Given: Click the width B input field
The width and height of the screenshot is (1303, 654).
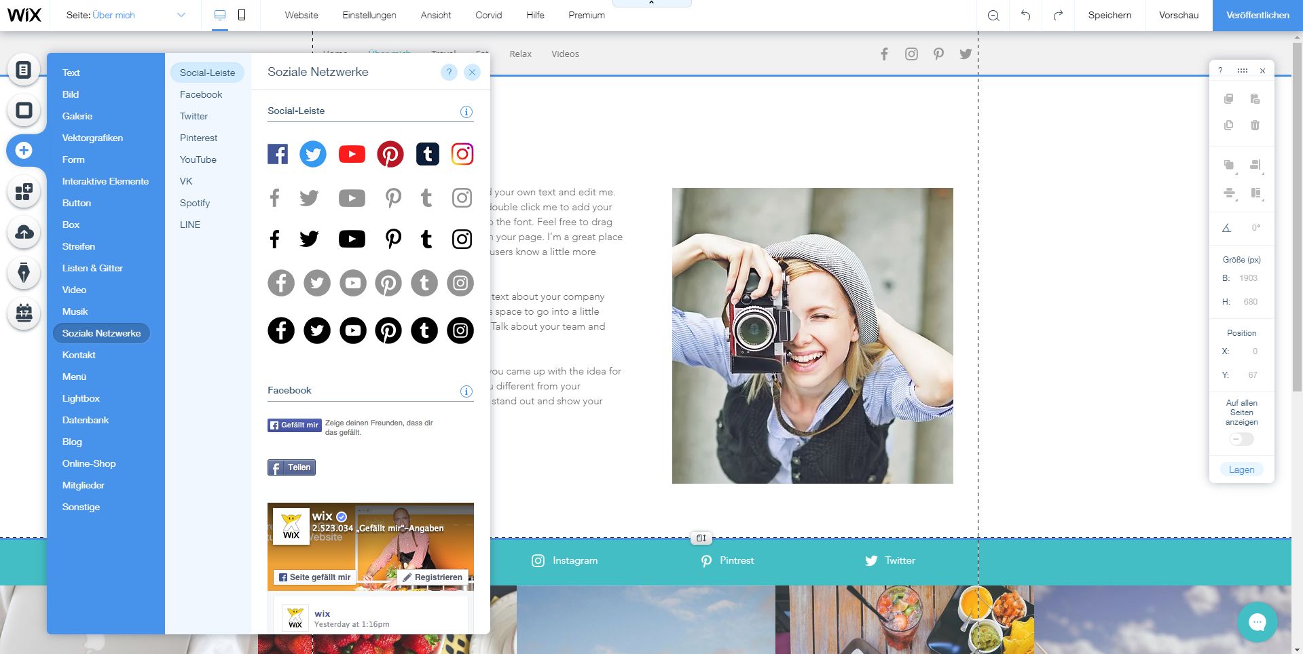Looking at the screenshot, I should (1248, 278).
